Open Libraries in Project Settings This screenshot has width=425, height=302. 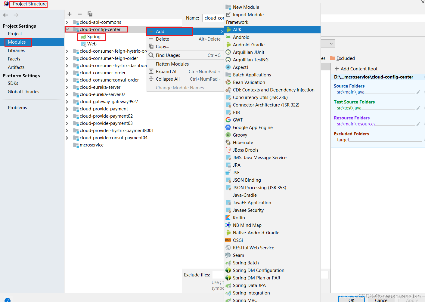pos(16,51)
